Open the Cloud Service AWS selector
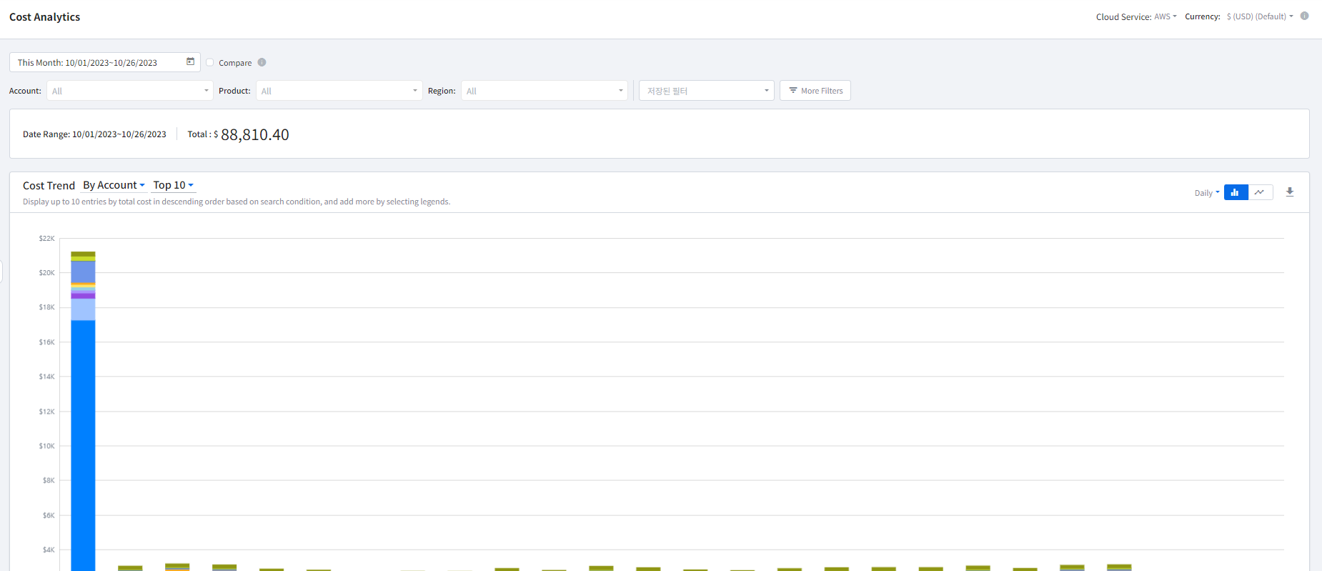1322x571 pixels. [1165, 16]
